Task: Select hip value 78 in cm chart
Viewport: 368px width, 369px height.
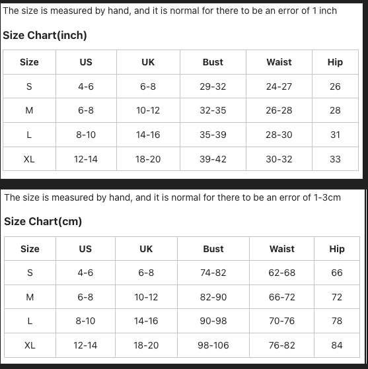Action: 337,321
